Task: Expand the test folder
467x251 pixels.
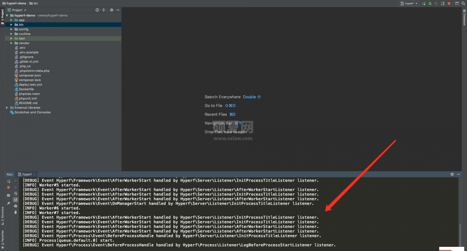Action: coord(11,39)
